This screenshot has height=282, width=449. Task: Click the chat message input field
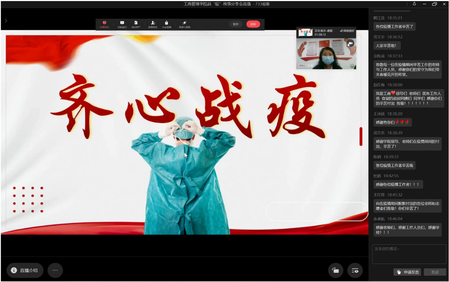point(409,254)
